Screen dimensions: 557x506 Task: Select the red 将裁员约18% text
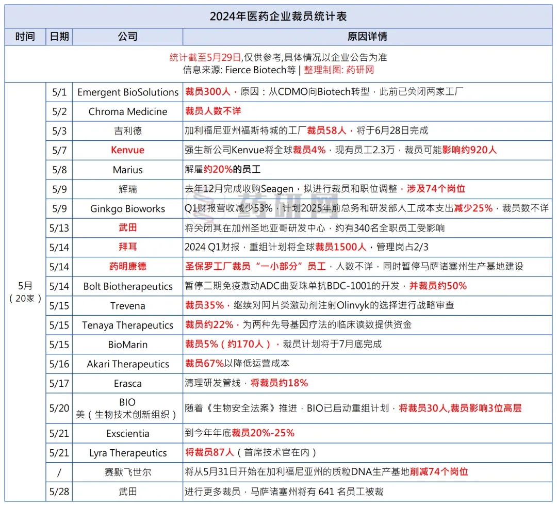tap(279, 383)
